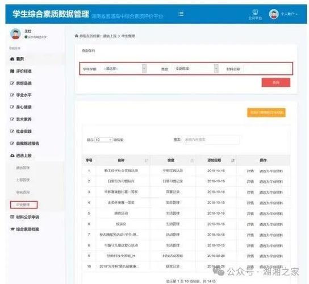Click 遴选为毕业材料 for row 3
The width and height of the screenshot is (309, 284).
(271, 192)
